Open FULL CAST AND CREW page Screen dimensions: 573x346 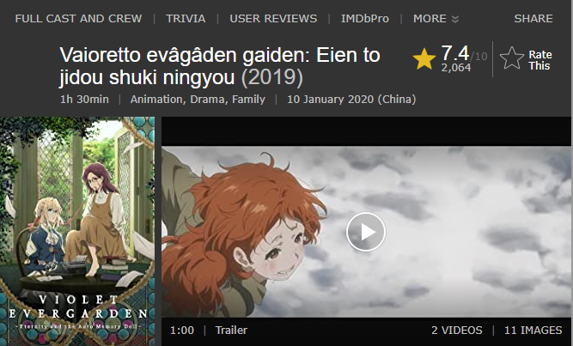tap(78, 19)
